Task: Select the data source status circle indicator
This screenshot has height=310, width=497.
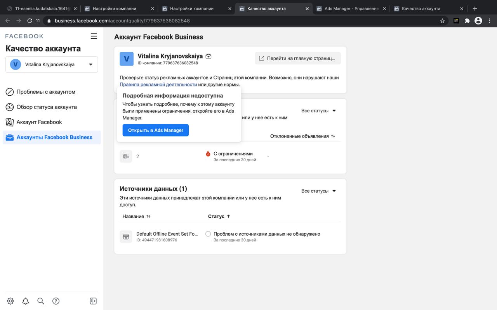Action: (x=208, y=234)
